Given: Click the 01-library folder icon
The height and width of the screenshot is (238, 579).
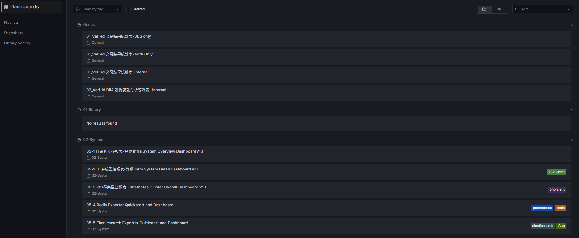Looking at the screenshot, I should pyautogui.click(x=79, y=110).
